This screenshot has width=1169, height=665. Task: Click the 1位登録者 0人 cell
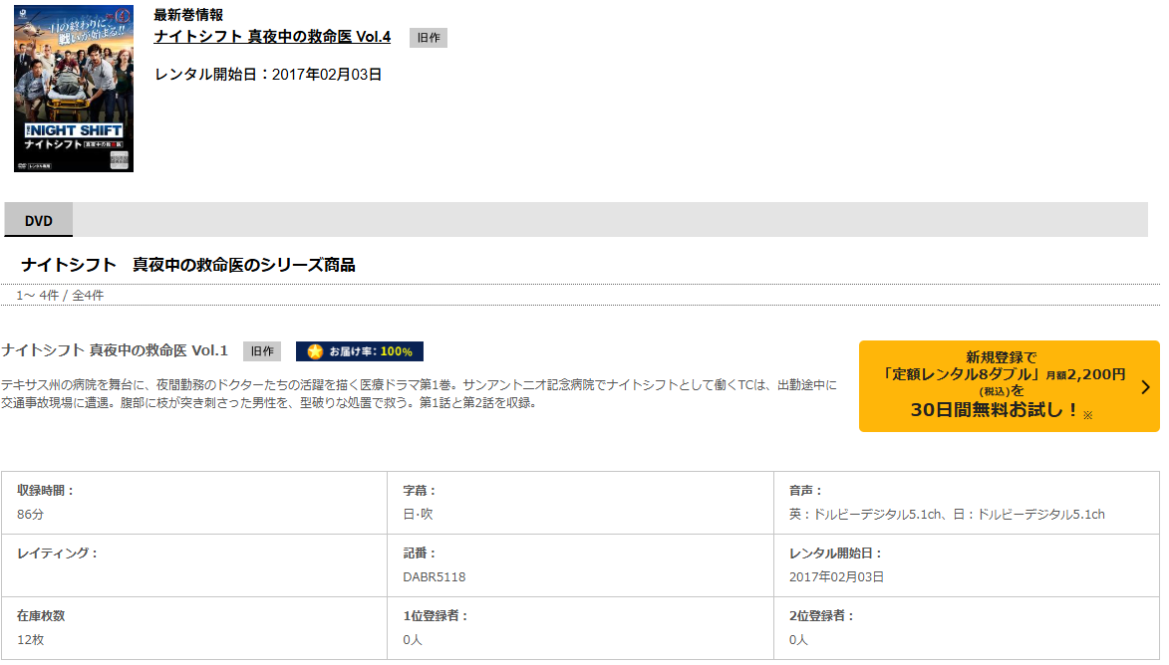coord(580,628)
